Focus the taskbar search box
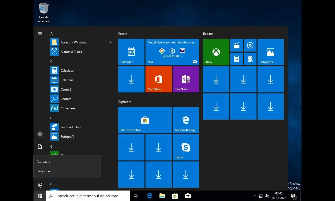 (88, 196)
